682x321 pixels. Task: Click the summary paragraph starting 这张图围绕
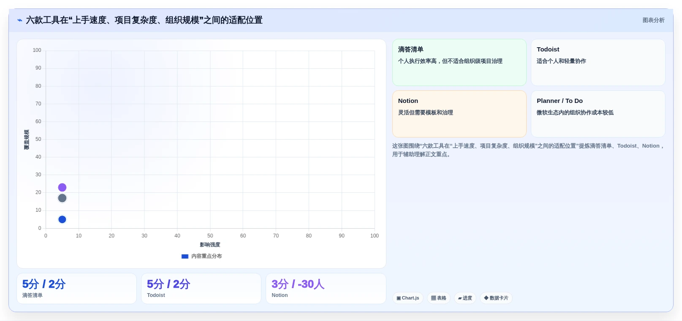[x=528, y=150]
